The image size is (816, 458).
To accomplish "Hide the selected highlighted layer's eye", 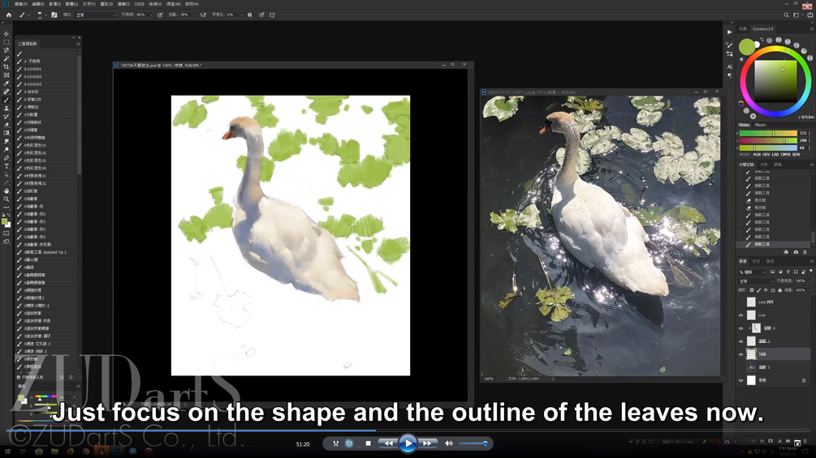I will pos(741,354).
